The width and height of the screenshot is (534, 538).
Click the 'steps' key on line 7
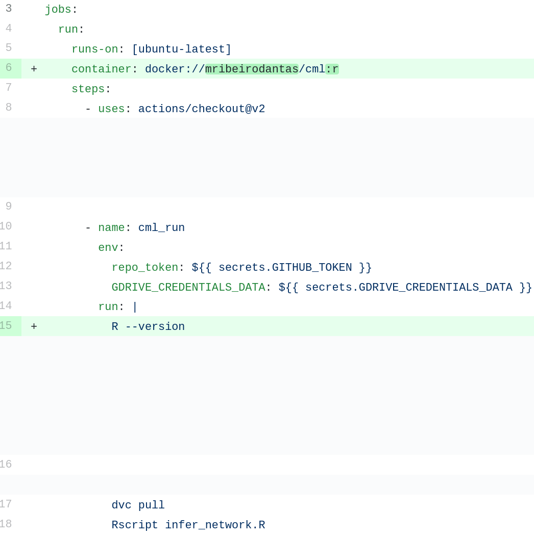pyautogui.click(x=88, y=89)
